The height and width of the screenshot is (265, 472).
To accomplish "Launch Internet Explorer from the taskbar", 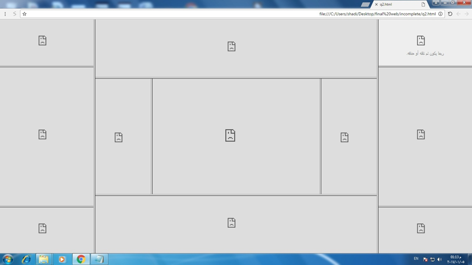I will pyautogui.click(x=26, y=259).
